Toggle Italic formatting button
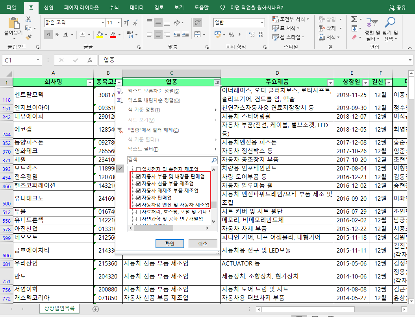Viewport: 415px width, 317px height. pyautogui.click(x=57, y=35)
